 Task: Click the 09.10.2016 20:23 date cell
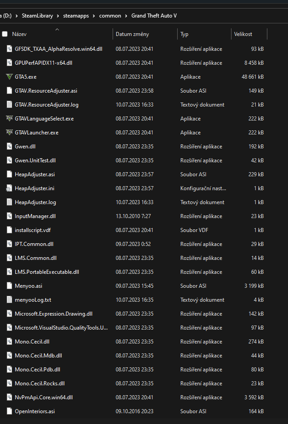[135, 411]
